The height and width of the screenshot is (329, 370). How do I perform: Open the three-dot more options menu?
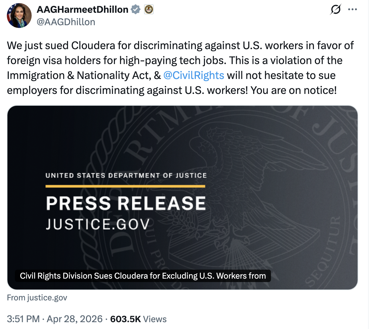tap(353, 9)
